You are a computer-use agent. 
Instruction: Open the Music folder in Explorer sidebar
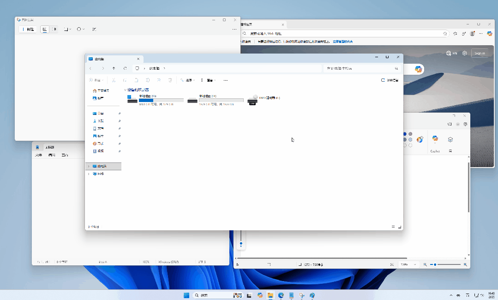click(x=98, y=144)
